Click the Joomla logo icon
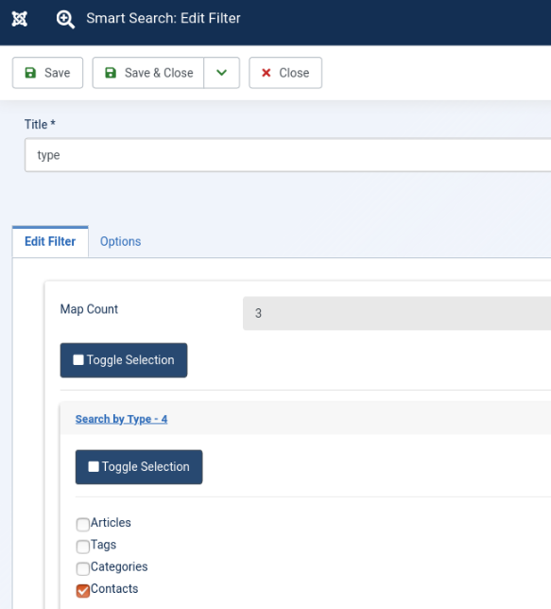 [x=20, y=19]
